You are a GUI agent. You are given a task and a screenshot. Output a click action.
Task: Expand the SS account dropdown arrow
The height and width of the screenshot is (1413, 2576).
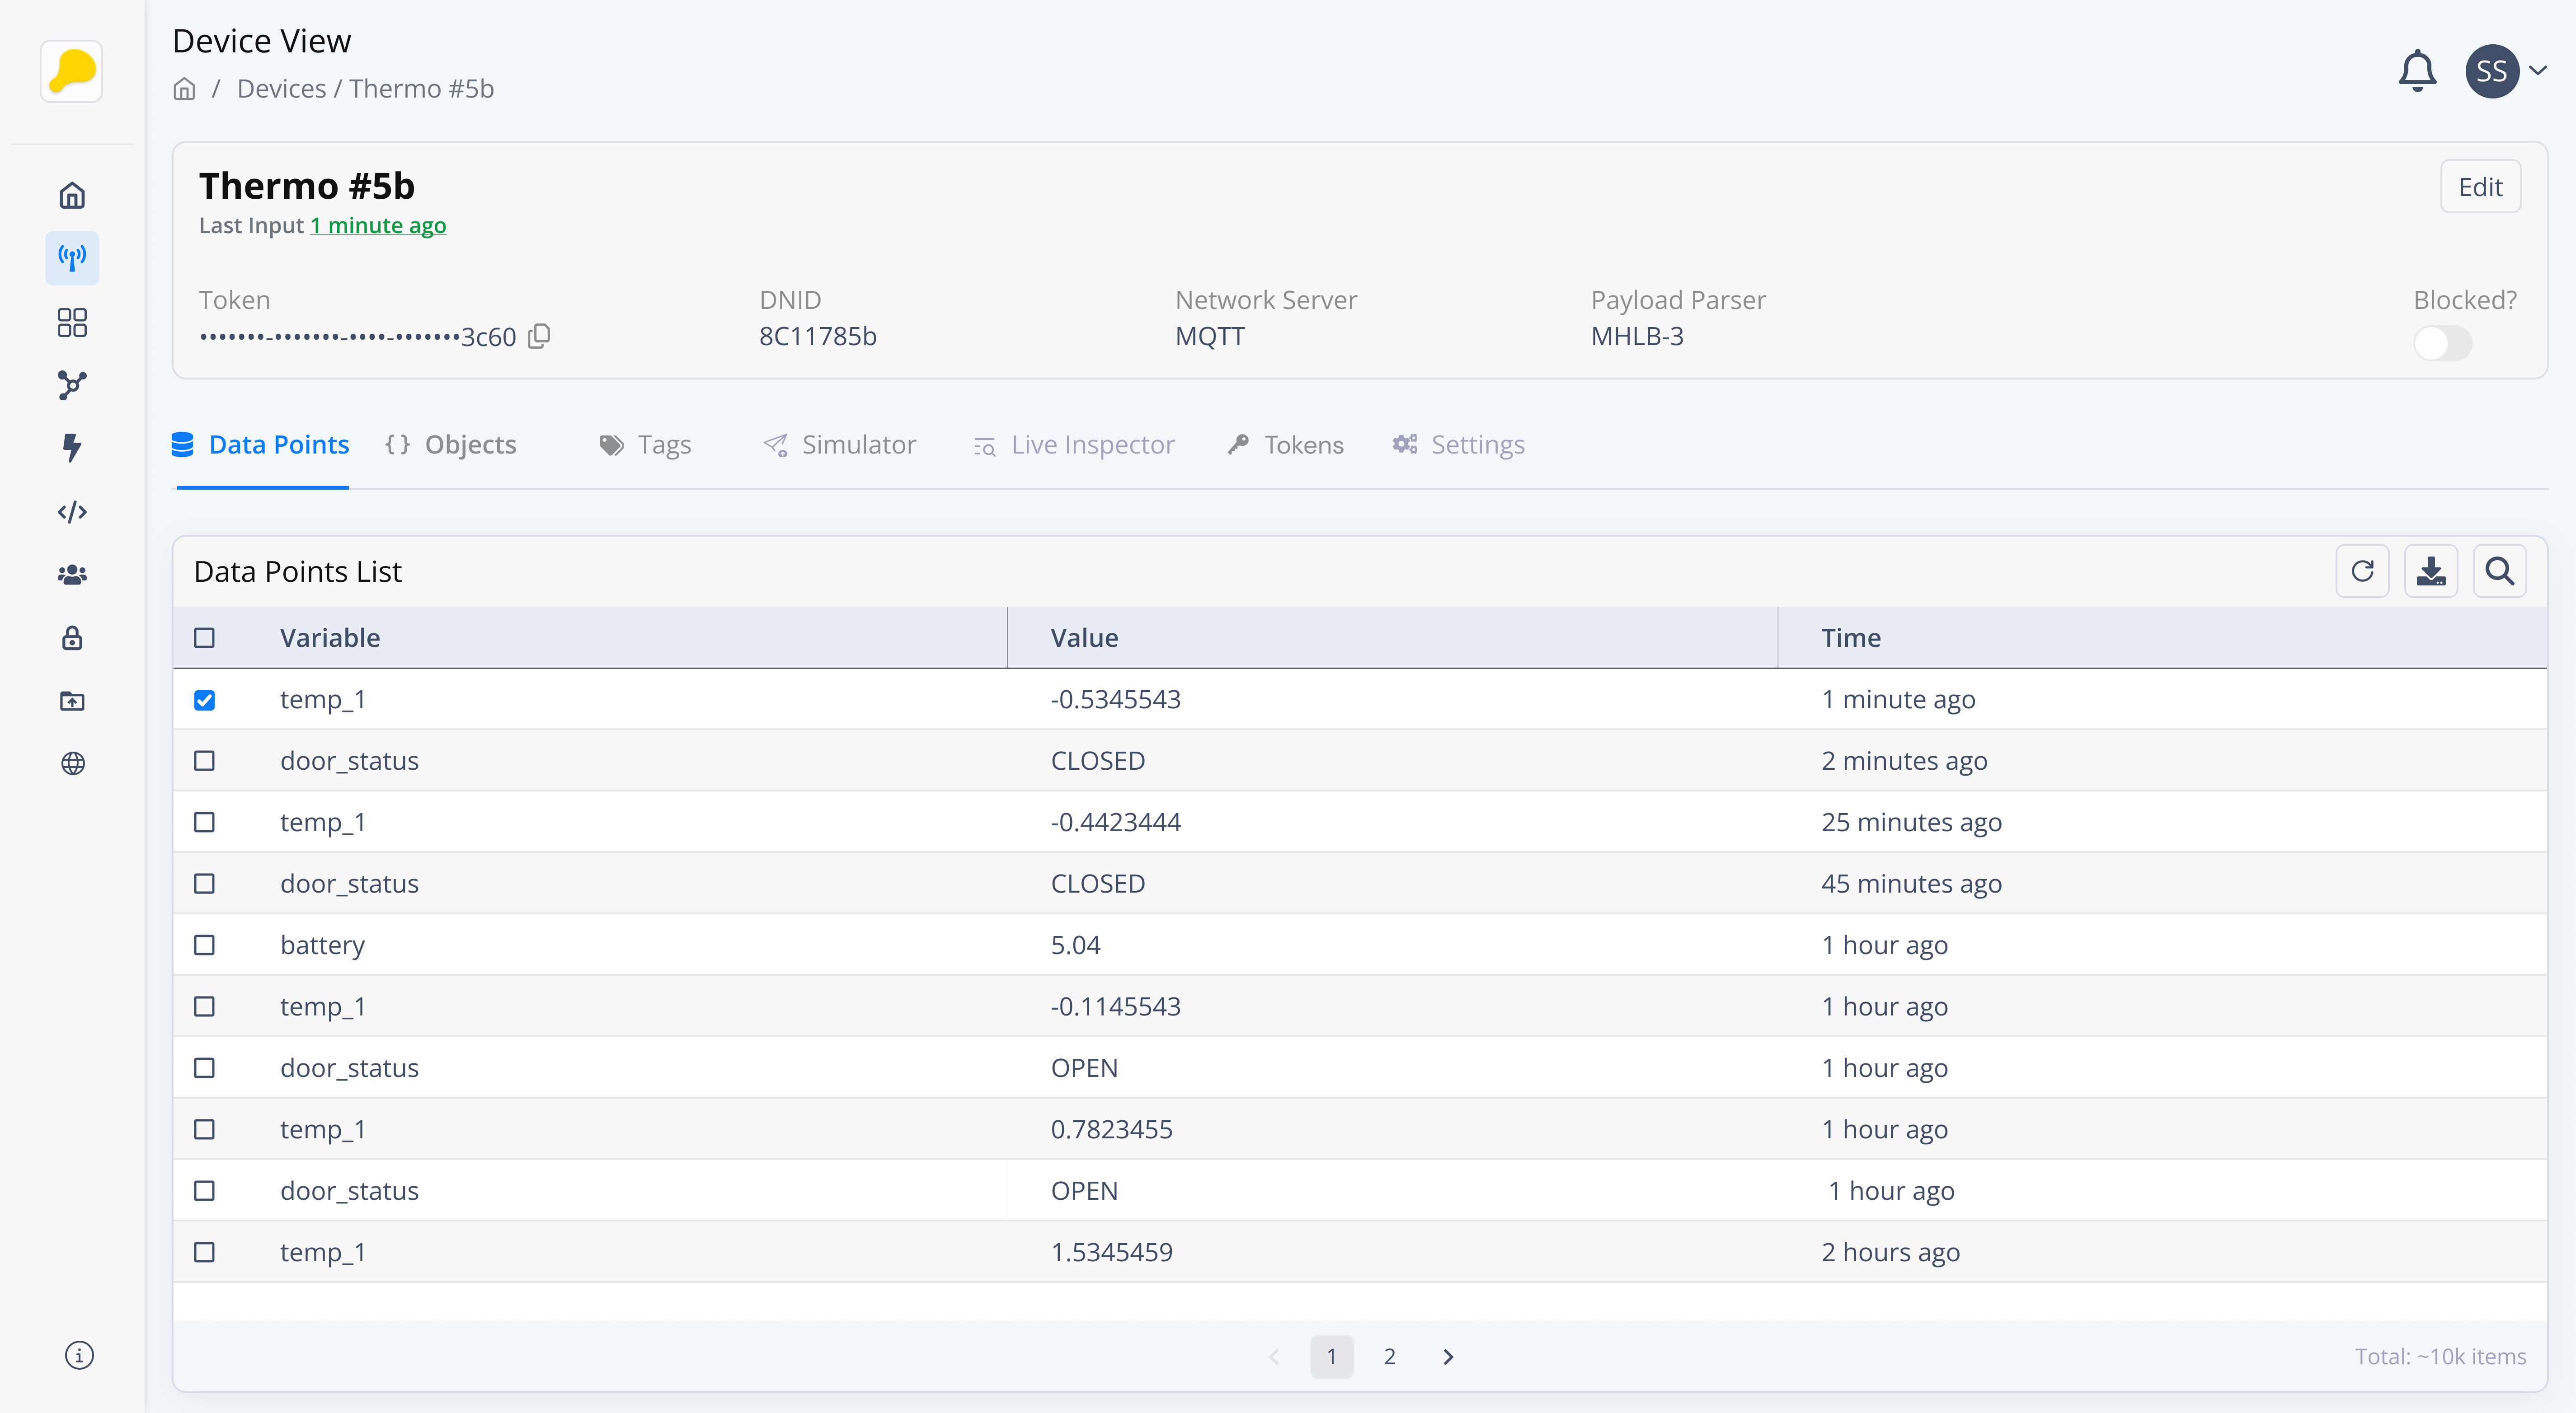pos(2538,71)
